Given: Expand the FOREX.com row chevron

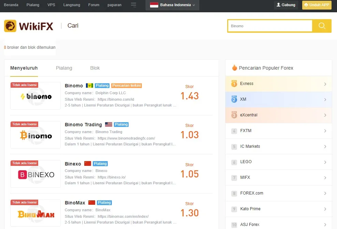Looking at the screenshot, I should pyautogui.click(x=325, y=194).
